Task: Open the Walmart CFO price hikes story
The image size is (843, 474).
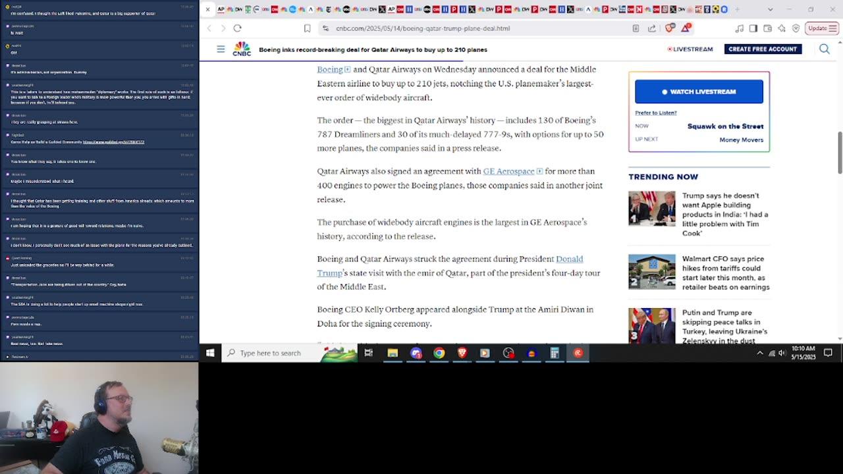Action: pyautogui.click(x=725, y=273)
